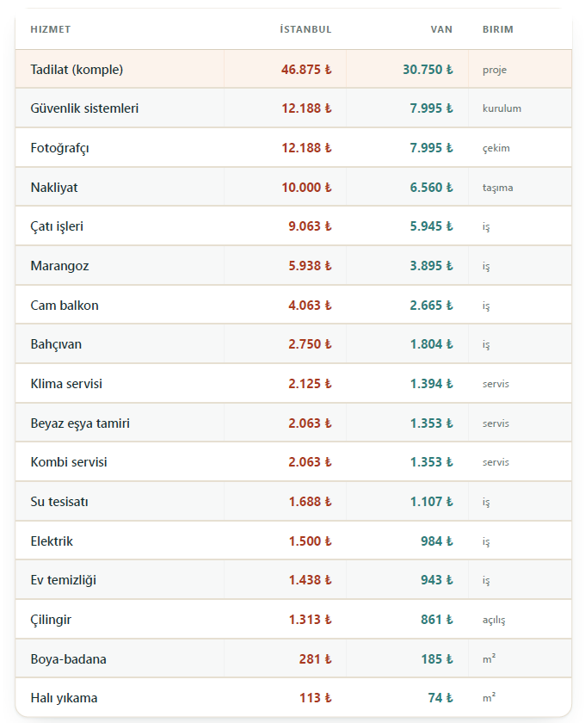Image resolution: width=585 pixels, height=723 pixels.
Task: Click Kombi servisi Van price 1.353 ₺
Action: [x=432, y=462]
